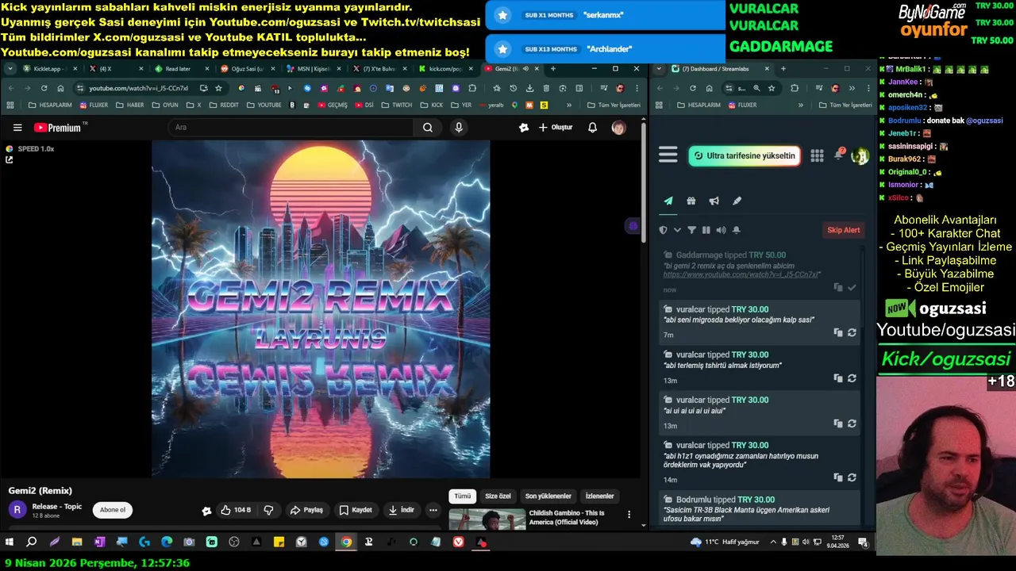
Task: Select İzlenenler filter chip
Action: 600,496
